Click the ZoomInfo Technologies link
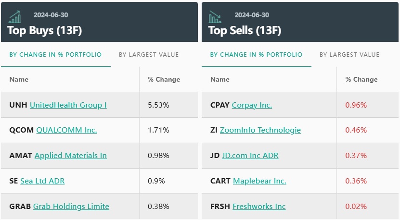Screen dimensions: 400x220 point(260,130)
